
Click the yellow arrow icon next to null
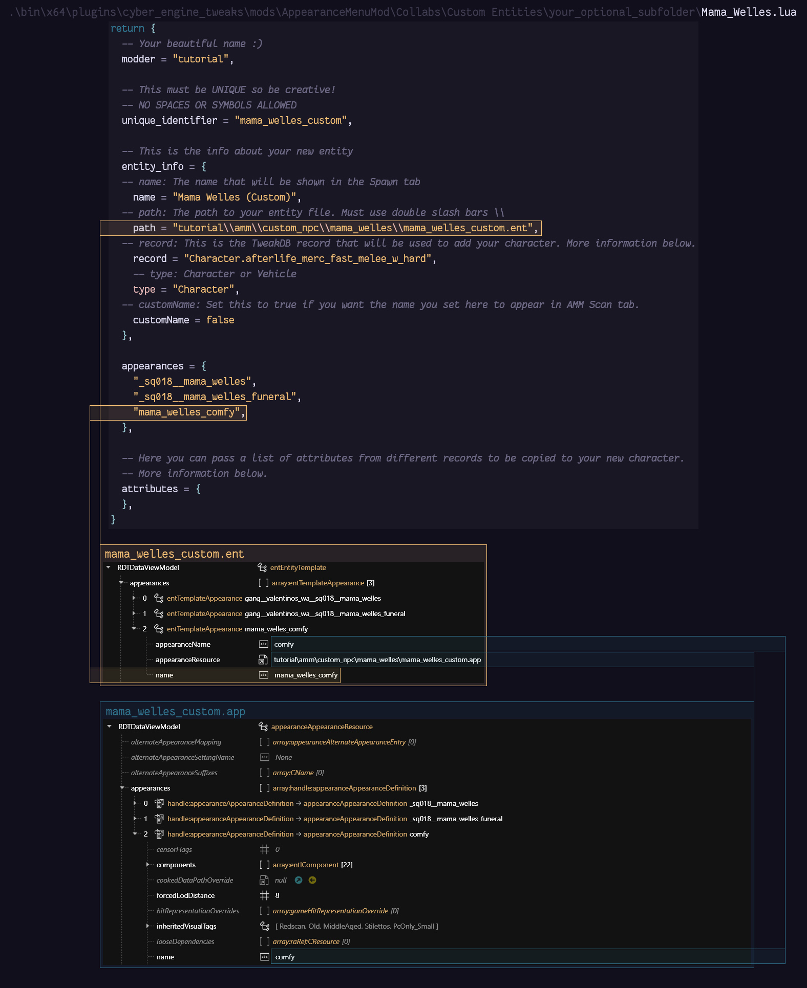point(312,880)
